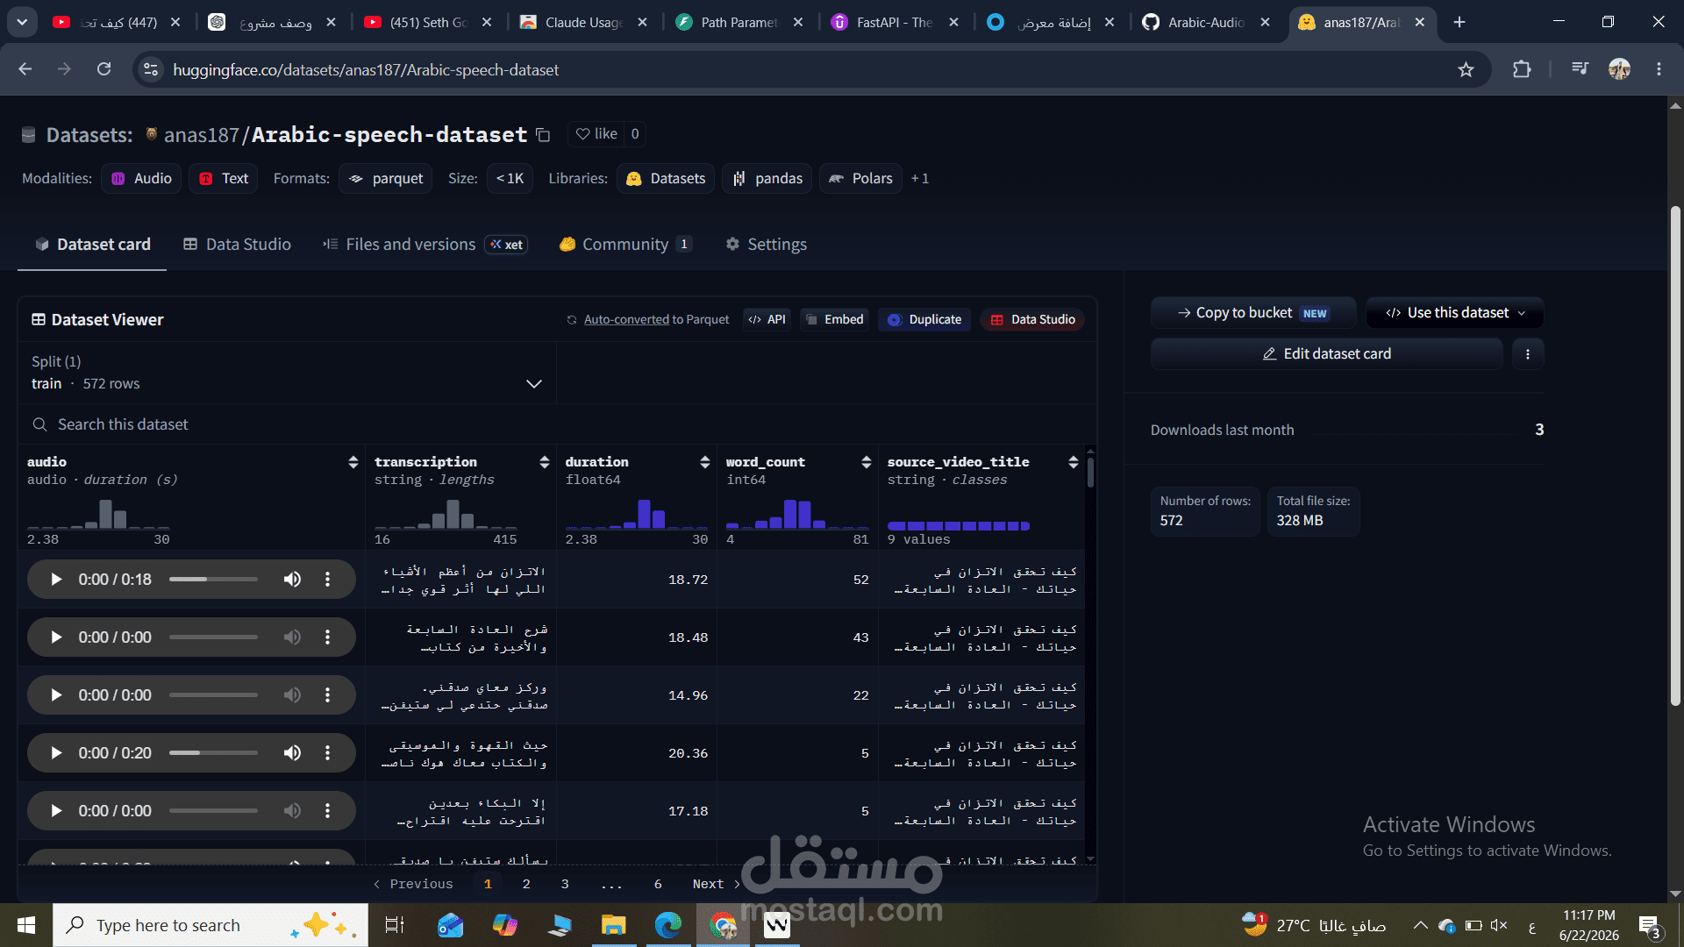Play the audio in the 17.18 duration row
Image resolution: width=1684 pixels, height=947 pixels.
click(56, 811)
